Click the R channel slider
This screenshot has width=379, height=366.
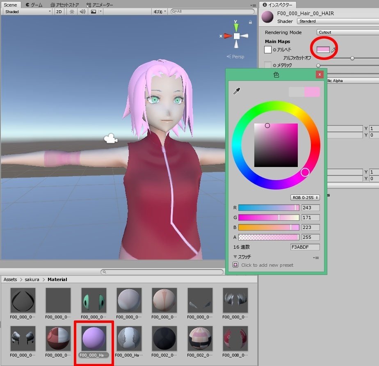(x=269, y=208)
